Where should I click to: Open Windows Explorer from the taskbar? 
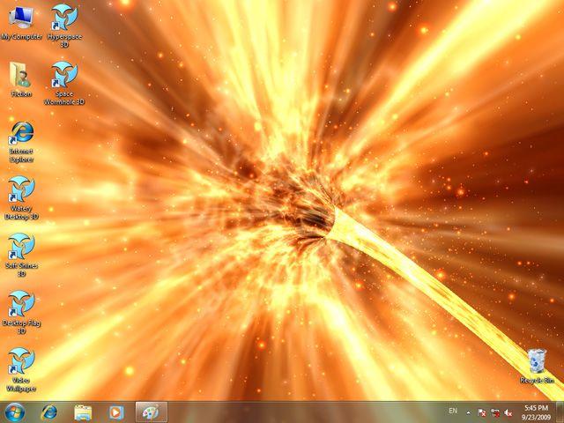click(x=83, y=412)
